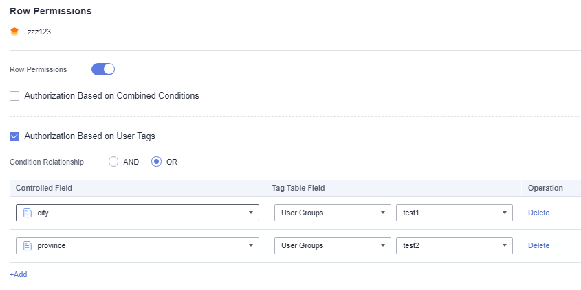The width and height of the screenshot is (581, 290).
Task: Expand User Groups dropdown in city row
Action: [x=332, y=213]
